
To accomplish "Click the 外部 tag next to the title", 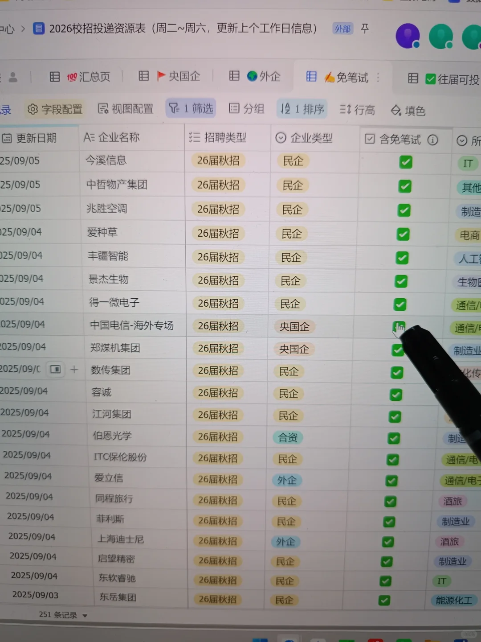I will pos(342,29).
